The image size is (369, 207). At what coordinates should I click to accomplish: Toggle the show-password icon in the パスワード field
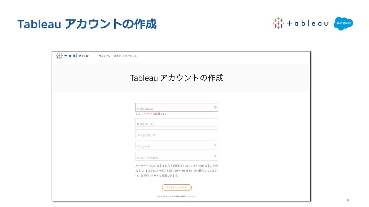tap(215, 145)
